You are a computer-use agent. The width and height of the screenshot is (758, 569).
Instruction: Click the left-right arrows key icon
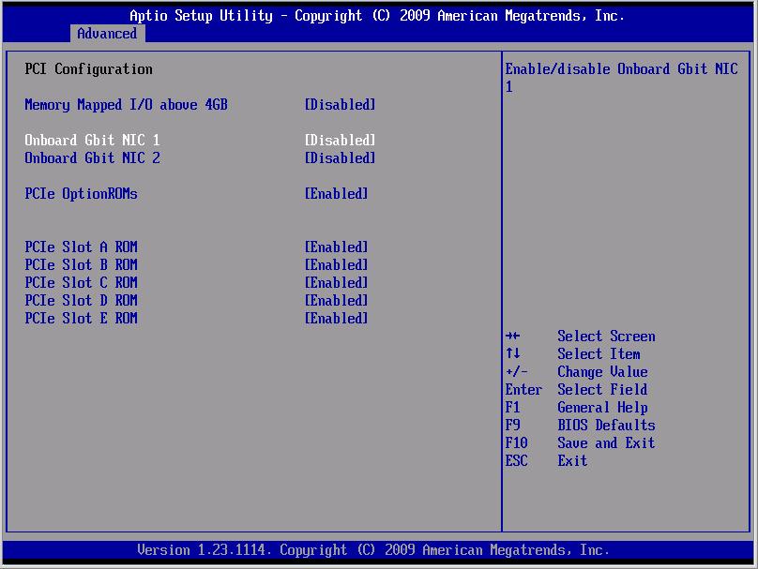[x=513, y=336]
